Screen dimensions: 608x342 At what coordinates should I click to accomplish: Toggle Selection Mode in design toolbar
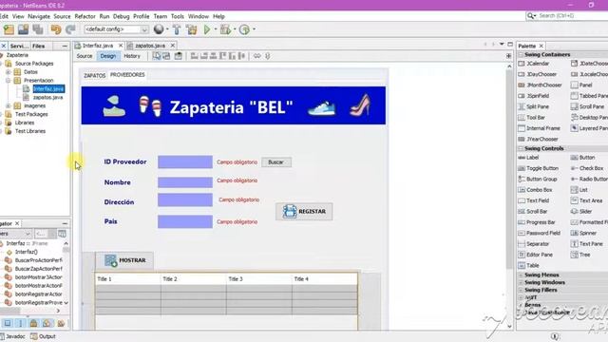(x=156, y=56)
